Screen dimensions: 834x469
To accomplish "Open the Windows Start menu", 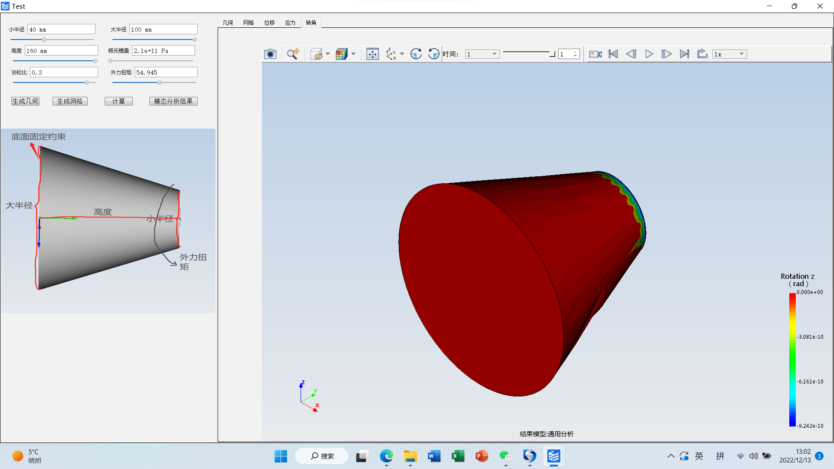I will coord(281,456).
